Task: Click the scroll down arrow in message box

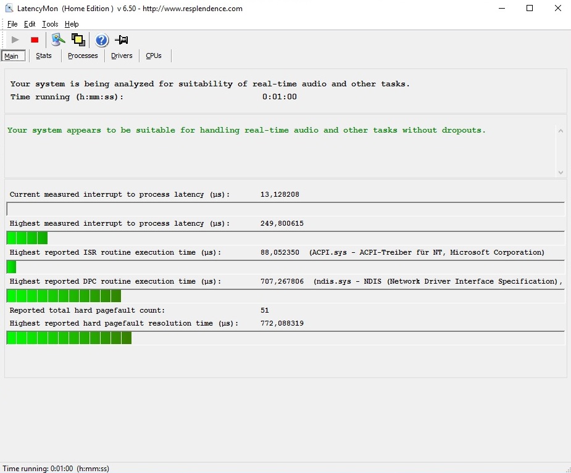Action: point(561,173)
